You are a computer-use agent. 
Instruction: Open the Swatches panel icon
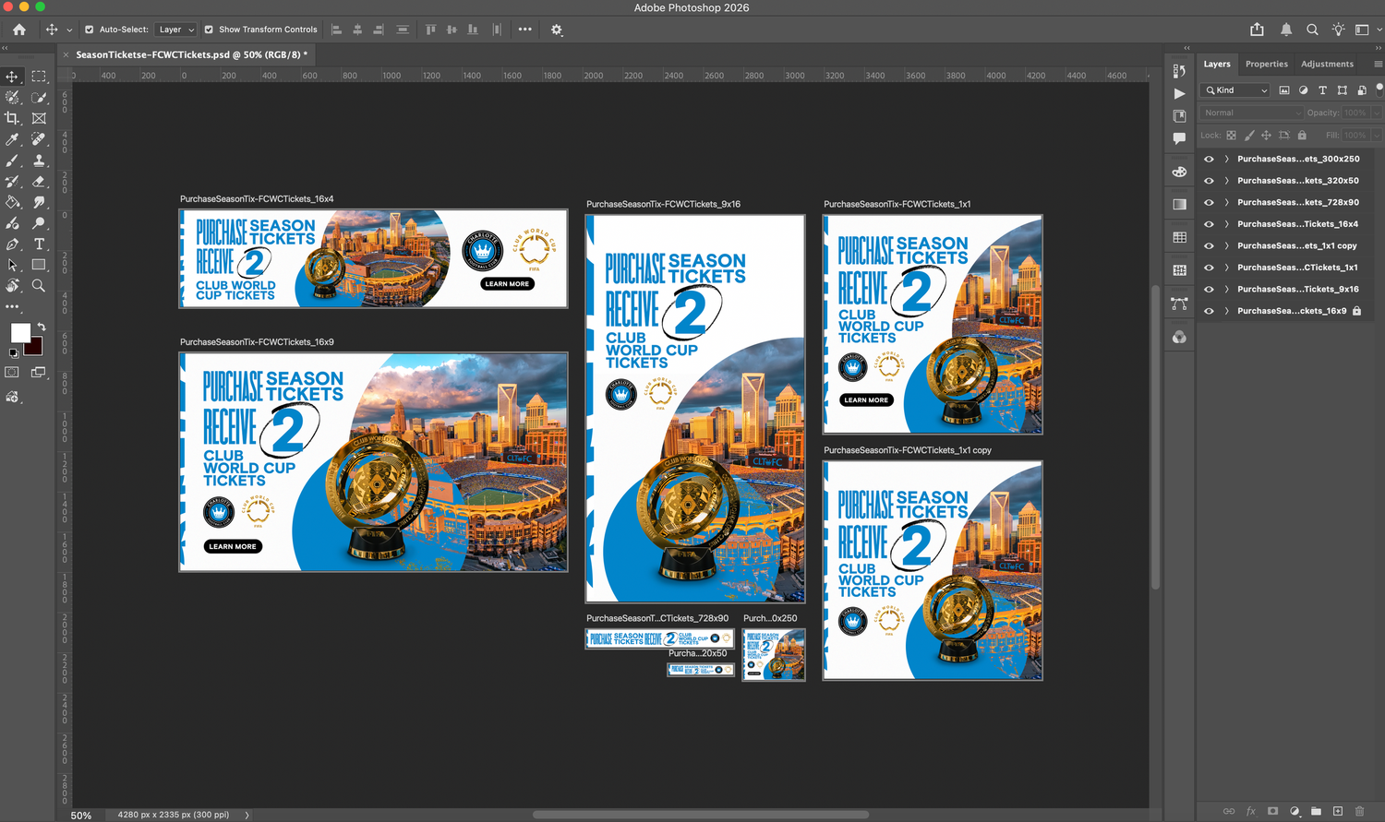click(x=1179, y=237)
